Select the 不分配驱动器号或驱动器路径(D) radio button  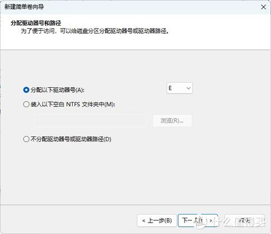tap(26, 139)
